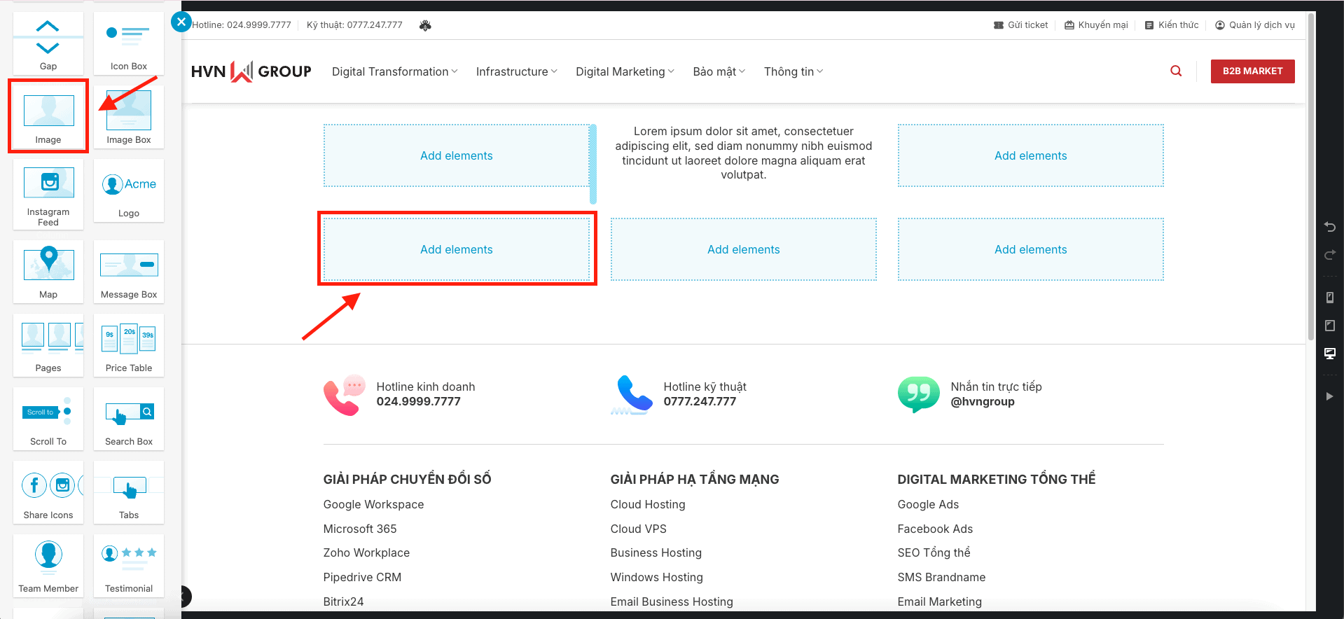The width and height of the screenshot is (1344, 619).
Task: Click the highlighted Add elements placeholder
Action: pyautogui.click(x=457, y=249)
